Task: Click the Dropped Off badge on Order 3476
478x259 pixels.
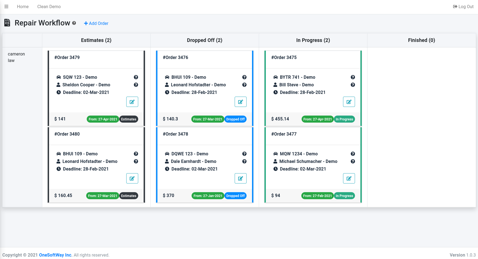Action: click(x=235, y=119)
